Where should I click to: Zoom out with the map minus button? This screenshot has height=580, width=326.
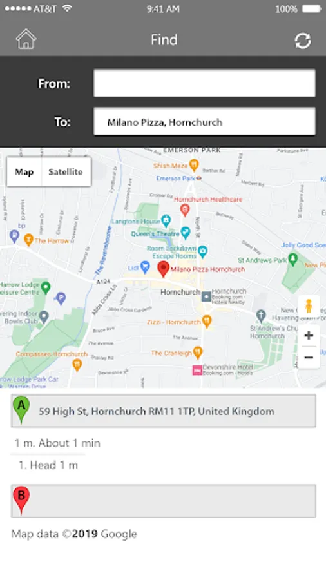309,357
